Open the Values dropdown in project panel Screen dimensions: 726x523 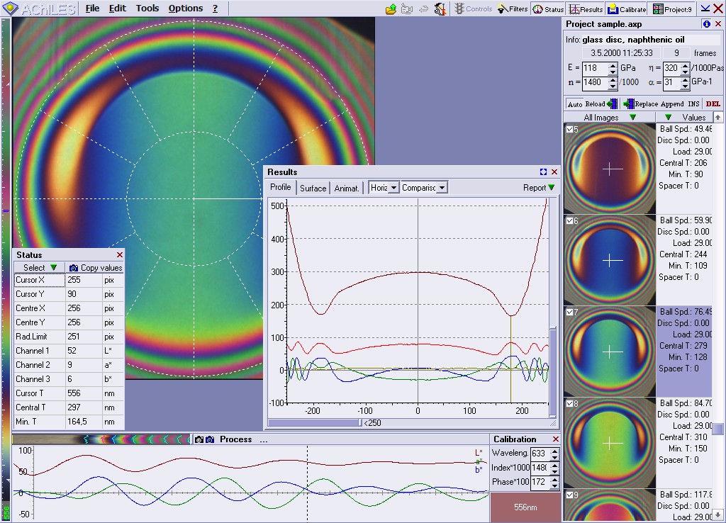click(x=685, y=118)
